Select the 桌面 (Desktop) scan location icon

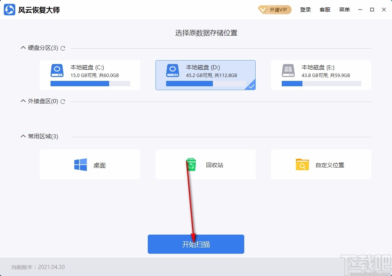81,164
